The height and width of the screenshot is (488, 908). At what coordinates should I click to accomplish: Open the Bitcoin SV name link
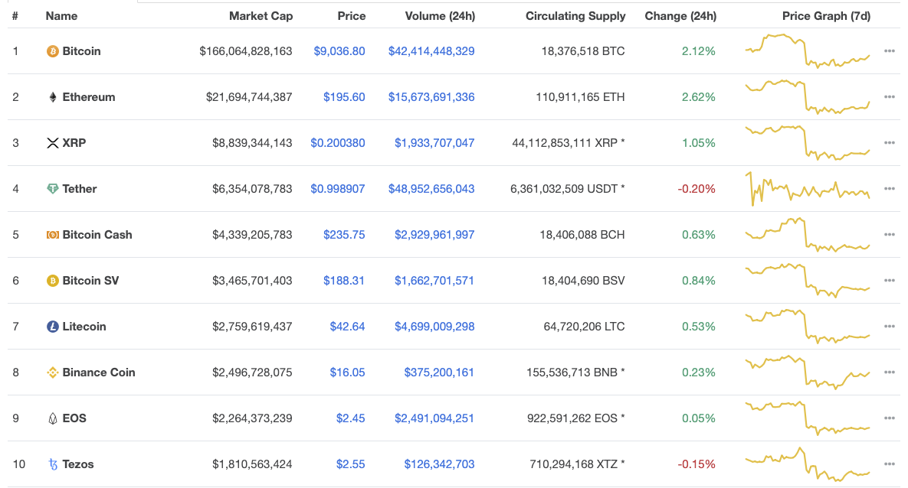(x=90, y=281)
